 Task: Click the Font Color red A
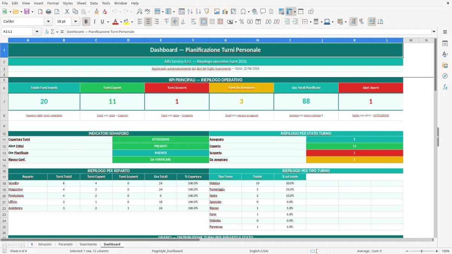pyautogui.click(x=115, y=22)
